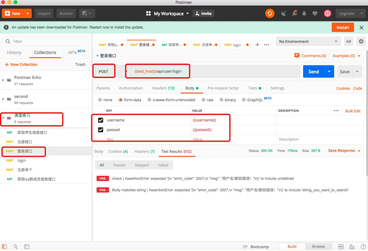The width and height of the screenshot is (368, 251).
Task: Open Find and Replace magnifier icon
Action: pyautogui.click(x=15, y=246)
